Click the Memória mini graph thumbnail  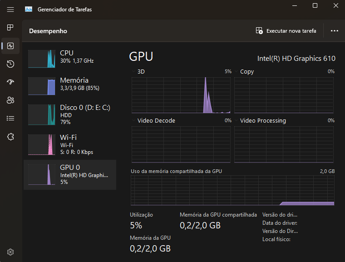(x=42, y=86)
